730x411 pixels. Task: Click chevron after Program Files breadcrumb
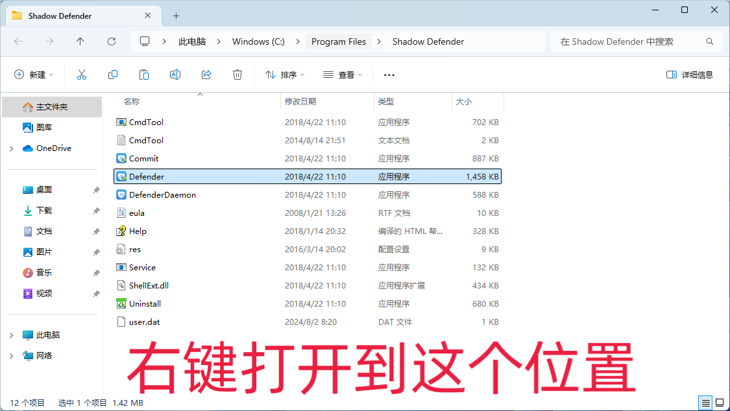[x=379, y=41]
